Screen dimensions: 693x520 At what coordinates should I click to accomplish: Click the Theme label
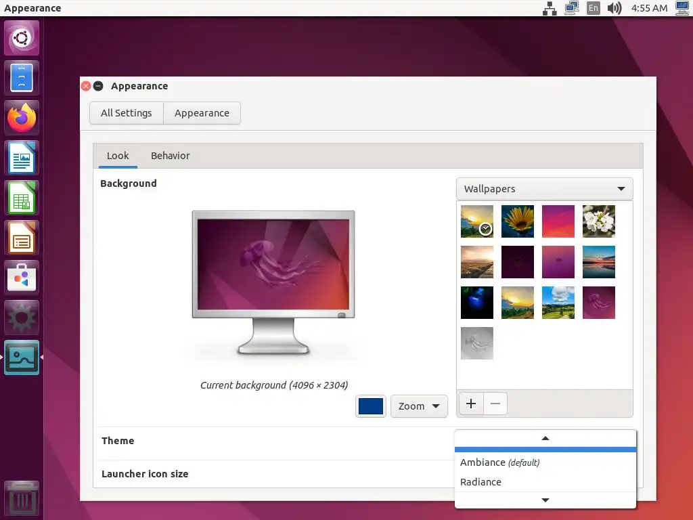click(x=118, y=441)
